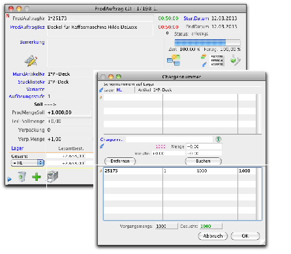291x254 pixels.
Task: Add a new entry with the green plus
Action: (x=37, y=177)
